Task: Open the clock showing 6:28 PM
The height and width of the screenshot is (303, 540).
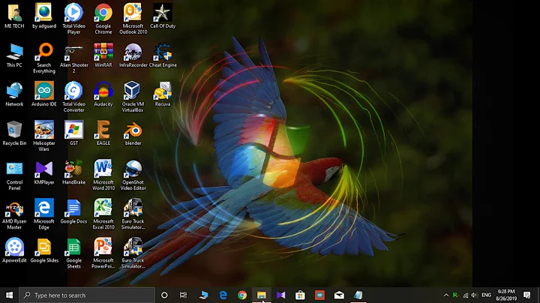Action: click(x=506, y=295)
